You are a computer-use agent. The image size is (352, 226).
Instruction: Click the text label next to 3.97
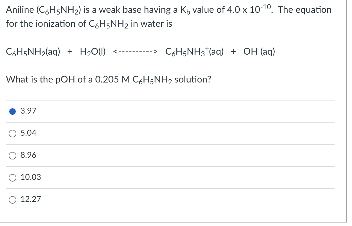tap(28, 111)
